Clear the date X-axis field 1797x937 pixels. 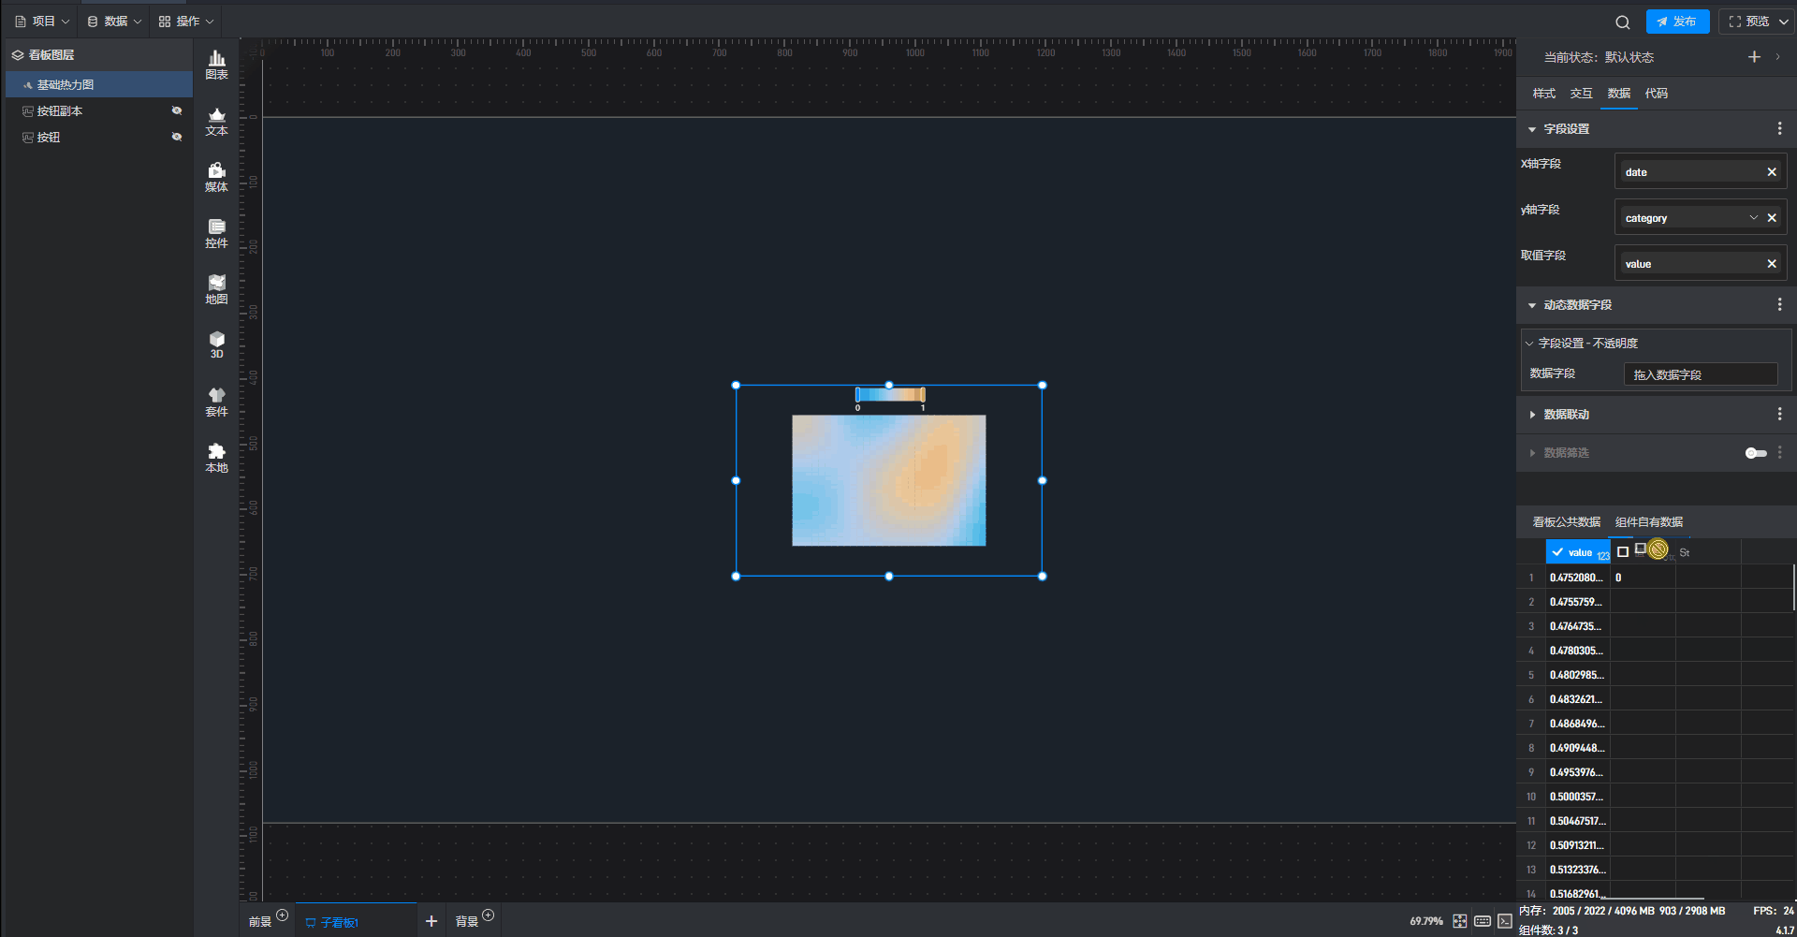click(x=1771, y=172)
